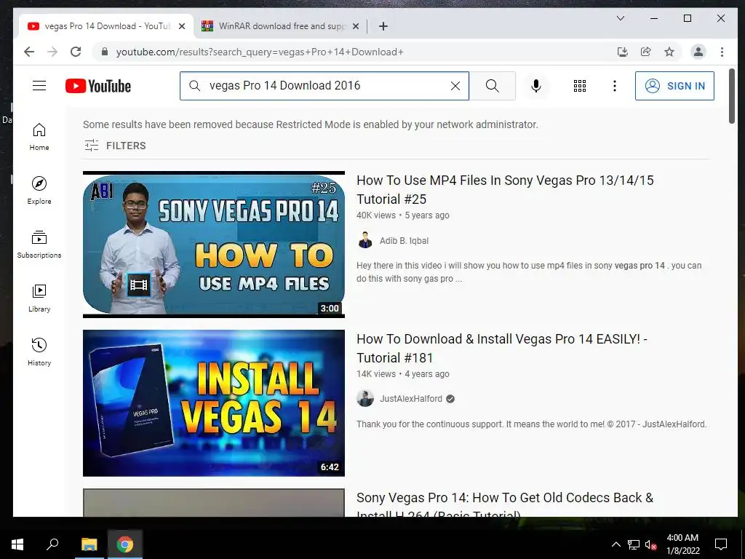The width and height of the screenshot is (745, 559).
Task: Switch to the WinRAR download tab
Action: click(x=280, y=26)
